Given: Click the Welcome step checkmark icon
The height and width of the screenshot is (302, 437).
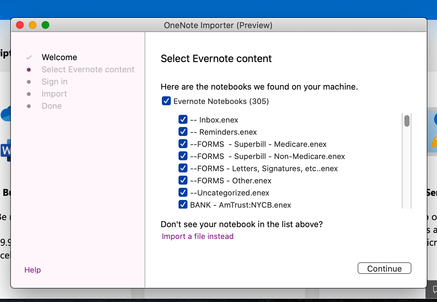Looking at the screenshot, I should click(29, 57).
